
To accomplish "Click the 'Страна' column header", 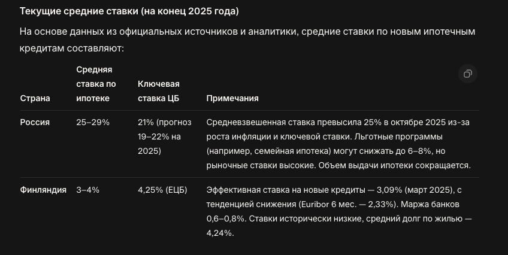I will click(x=35, y=98).
